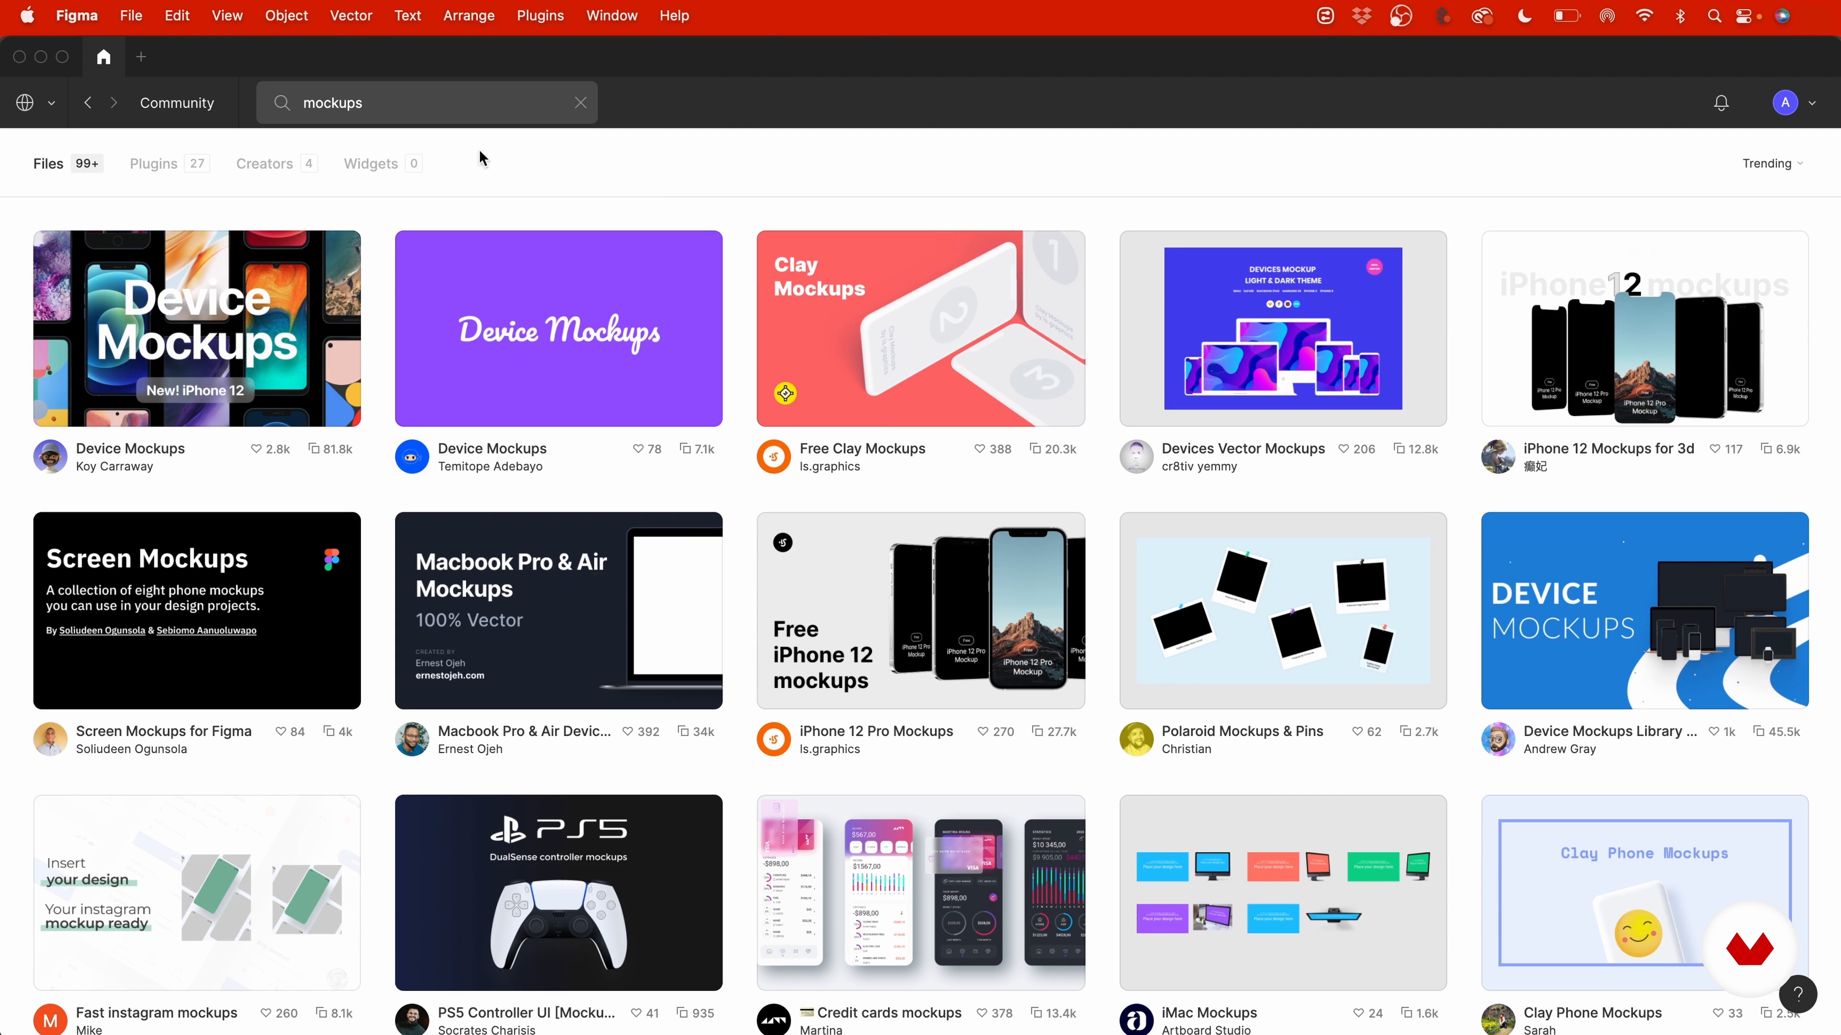The width and height of the screenshot is (1841, 1035).
Task: Open the Figma menu in menu bar
Action: 77,16
